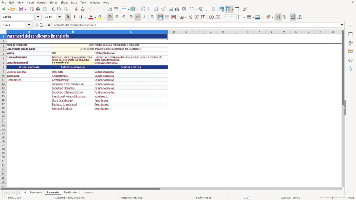The width and height of the screenshot is (356, 200).
Task: Click the Print icon
Action: 38,9
